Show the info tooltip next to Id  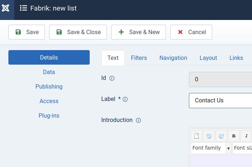tap(112, 78)
